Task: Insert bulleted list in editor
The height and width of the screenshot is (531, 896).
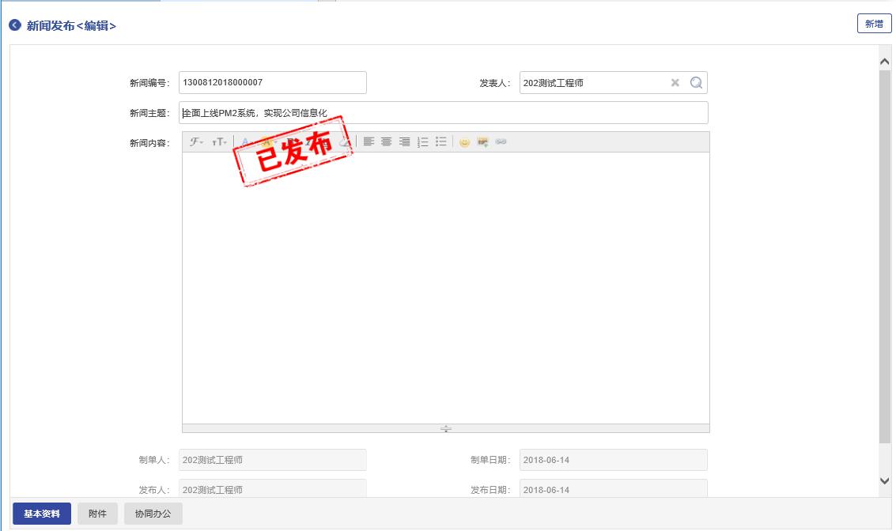Action: [441, 142]
